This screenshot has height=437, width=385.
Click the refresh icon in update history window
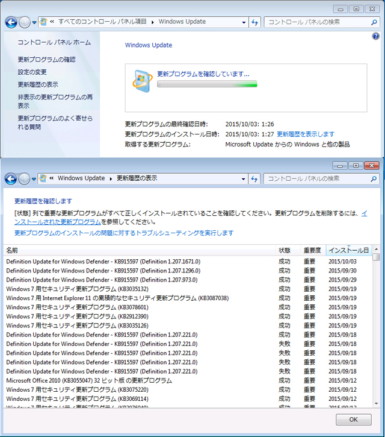(x=254, y=179)
